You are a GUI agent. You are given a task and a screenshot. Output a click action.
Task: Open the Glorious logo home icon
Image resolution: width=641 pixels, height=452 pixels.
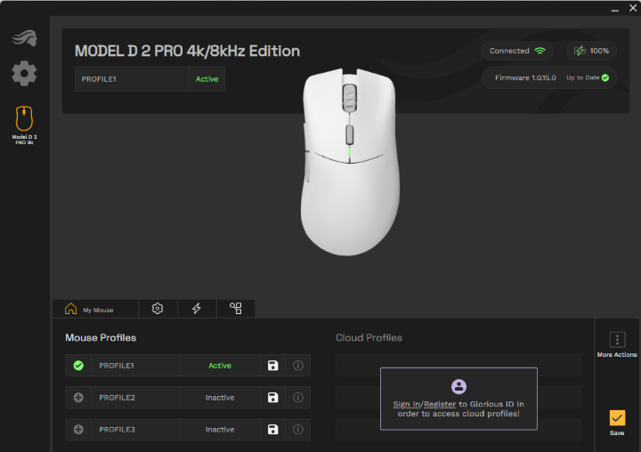pyautogui.click(x=25, y=38)
